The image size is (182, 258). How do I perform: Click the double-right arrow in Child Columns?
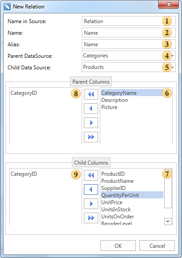91,218
